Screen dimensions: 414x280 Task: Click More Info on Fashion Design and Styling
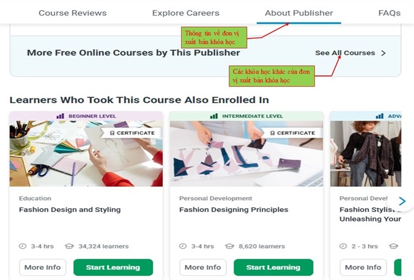point(43,267)
